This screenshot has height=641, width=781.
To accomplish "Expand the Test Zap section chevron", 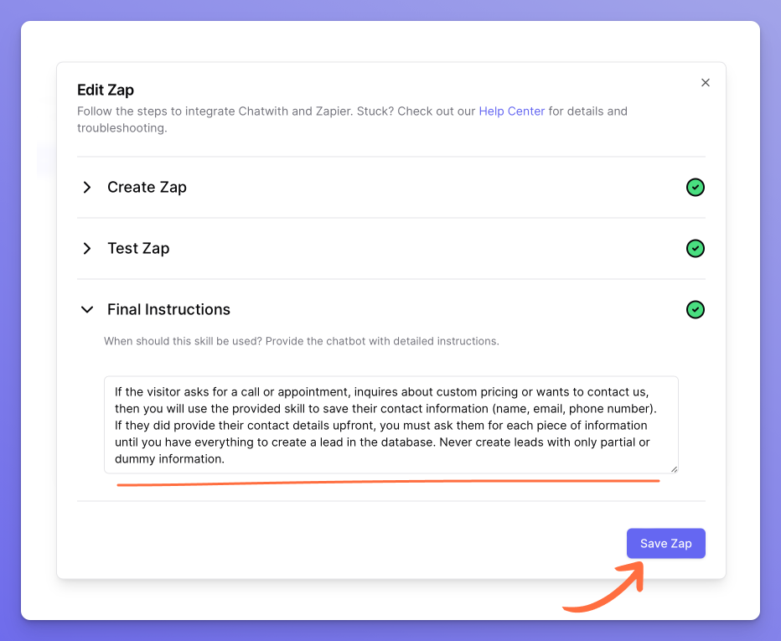I will tap(87, 249).
